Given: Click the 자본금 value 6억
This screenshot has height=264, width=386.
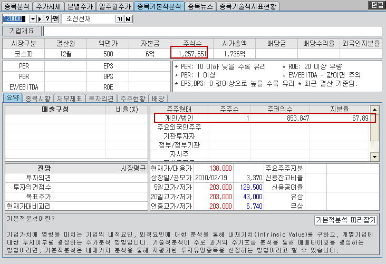Looking at the screenshot, I should pyautogui.click(x=150, y=54).
